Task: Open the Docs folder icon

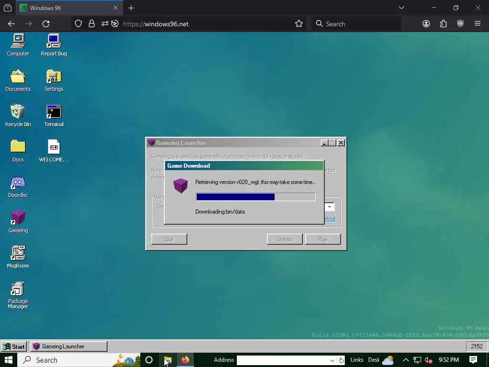Action: pyautogui.click(x=18, y=151)
